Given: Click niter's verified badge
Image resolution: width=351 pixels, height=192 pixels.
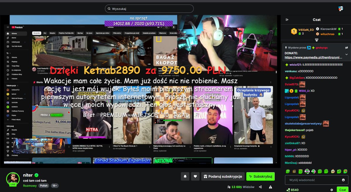Looking at the screenshot, I should [36, 175].
